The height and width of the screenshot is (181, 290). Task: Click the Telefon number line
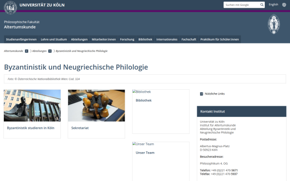[x=219, y=170]
